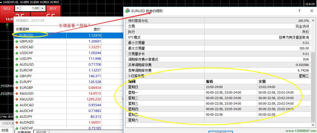Click the specification list scrollbar thumb
This screenshot has height=133, width=317.
click(x=313, y=88)
